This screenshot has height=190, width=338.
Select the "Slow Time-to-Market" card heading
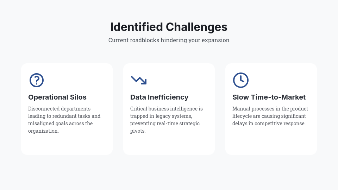click(x=269, y=97)
